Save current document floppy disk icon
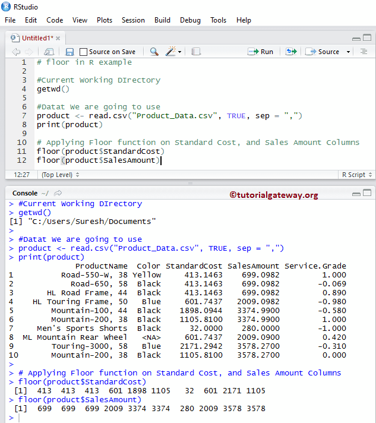 (x=69, y=52)
